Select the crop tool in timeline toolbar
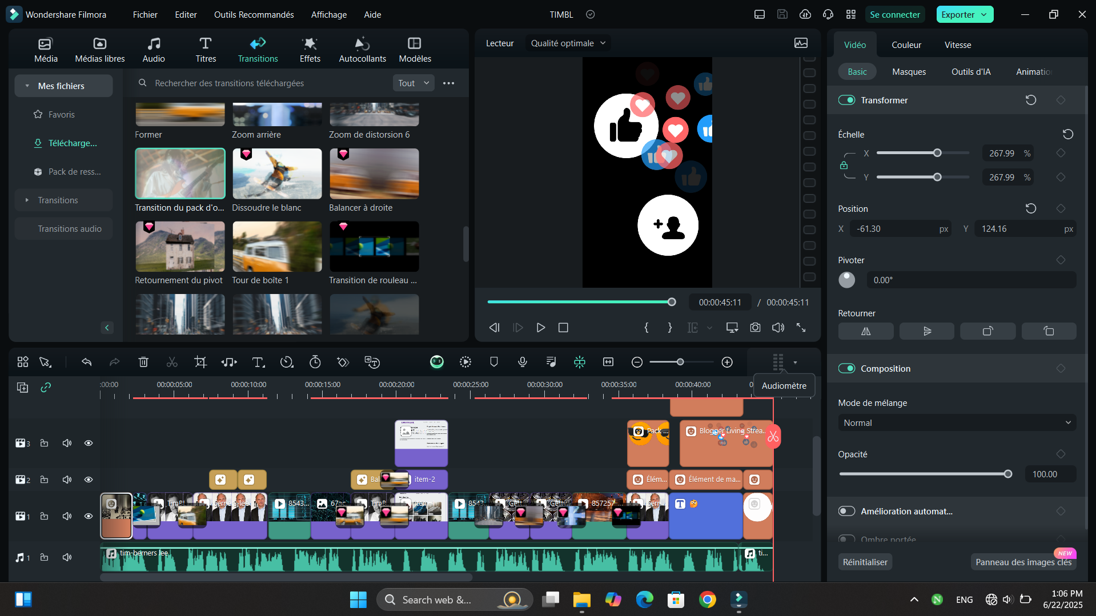Image resolution: width=1096 pixels, height=616 pixels. point(200,362)
